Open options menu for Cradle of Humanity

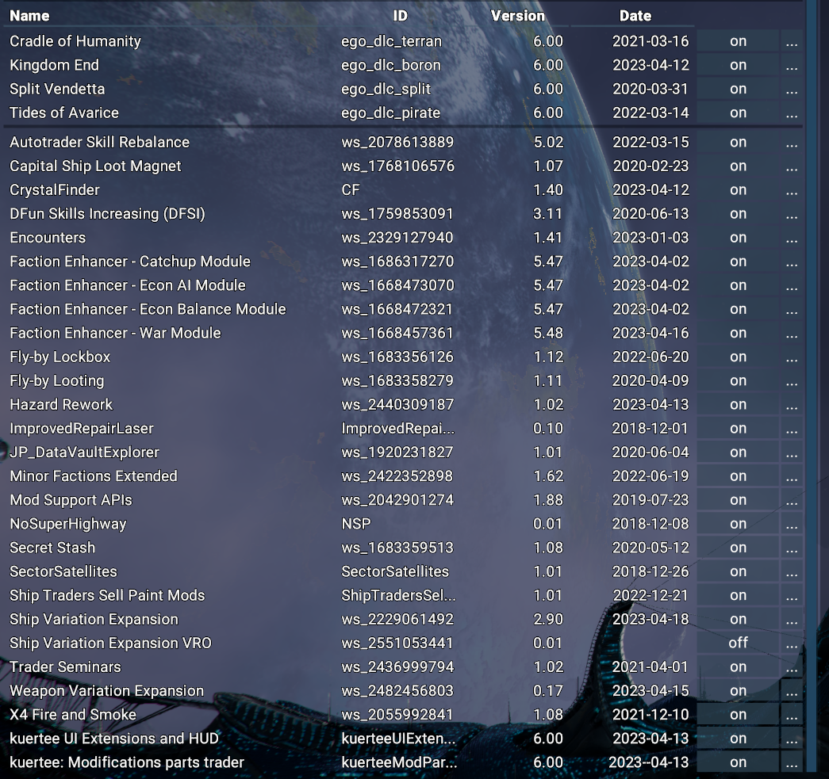click(x=792, y=41)
